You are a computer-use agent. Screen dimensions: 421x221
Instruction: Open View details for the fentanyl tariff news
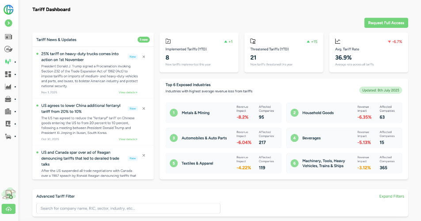coord(128,139)
